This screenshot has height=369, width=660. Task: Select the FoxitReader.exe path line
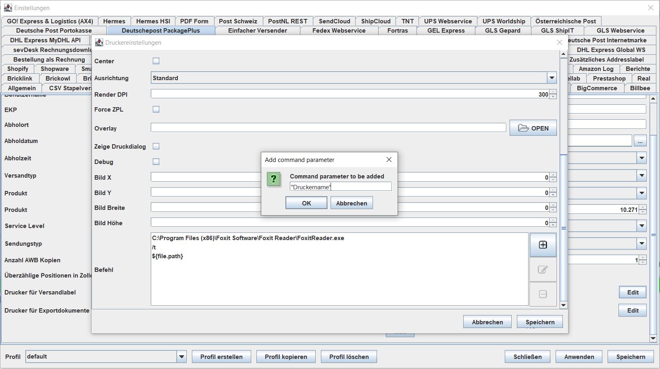point(248,238)
